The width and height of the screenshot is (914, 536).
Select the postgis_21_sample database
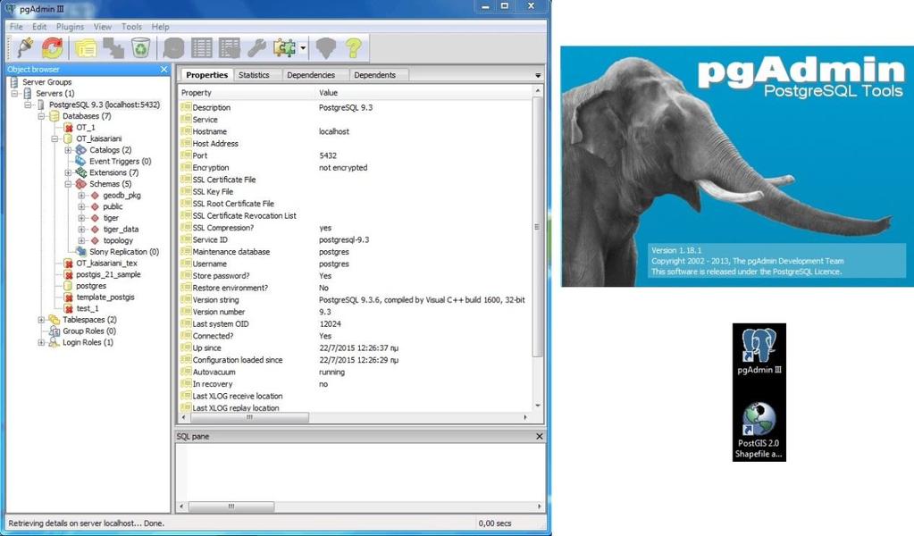(108, 274)
